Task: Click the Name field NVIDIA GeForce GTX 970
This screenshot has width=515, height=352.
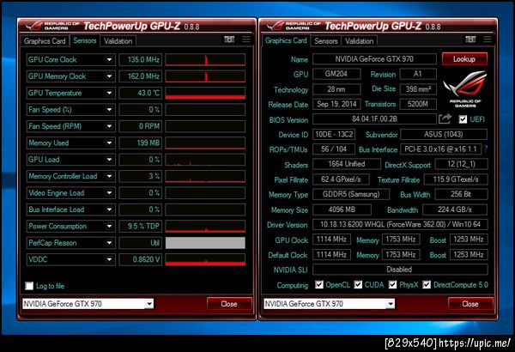Action: click(374, 59)
